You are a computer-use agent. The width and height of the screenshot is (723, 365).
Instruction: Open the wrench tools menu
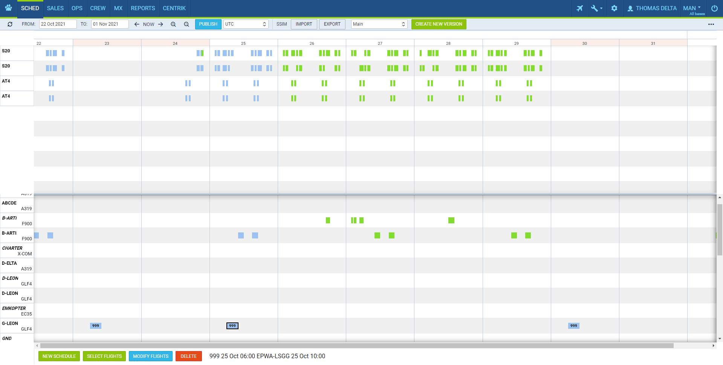point(595,8)
